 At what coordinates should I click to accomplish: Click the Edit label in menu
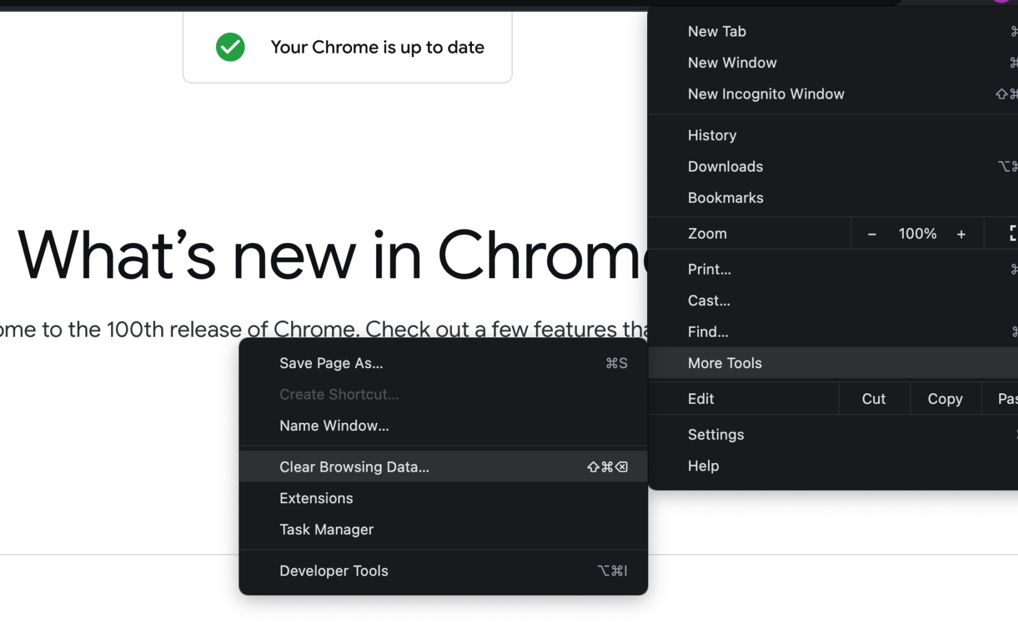(700, 399)
